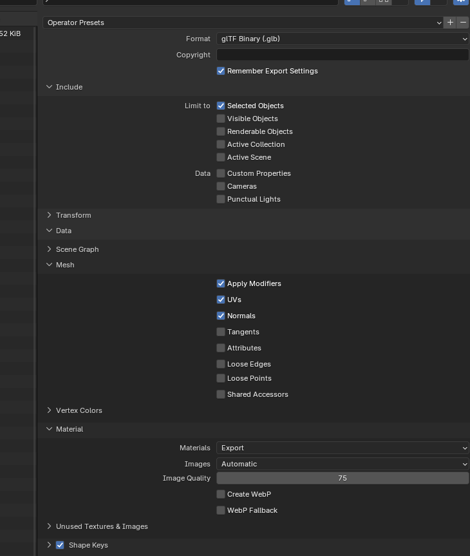Click the Image Quality slider
The width and height of the screenshot is (470, 556).
pos(343,478)
